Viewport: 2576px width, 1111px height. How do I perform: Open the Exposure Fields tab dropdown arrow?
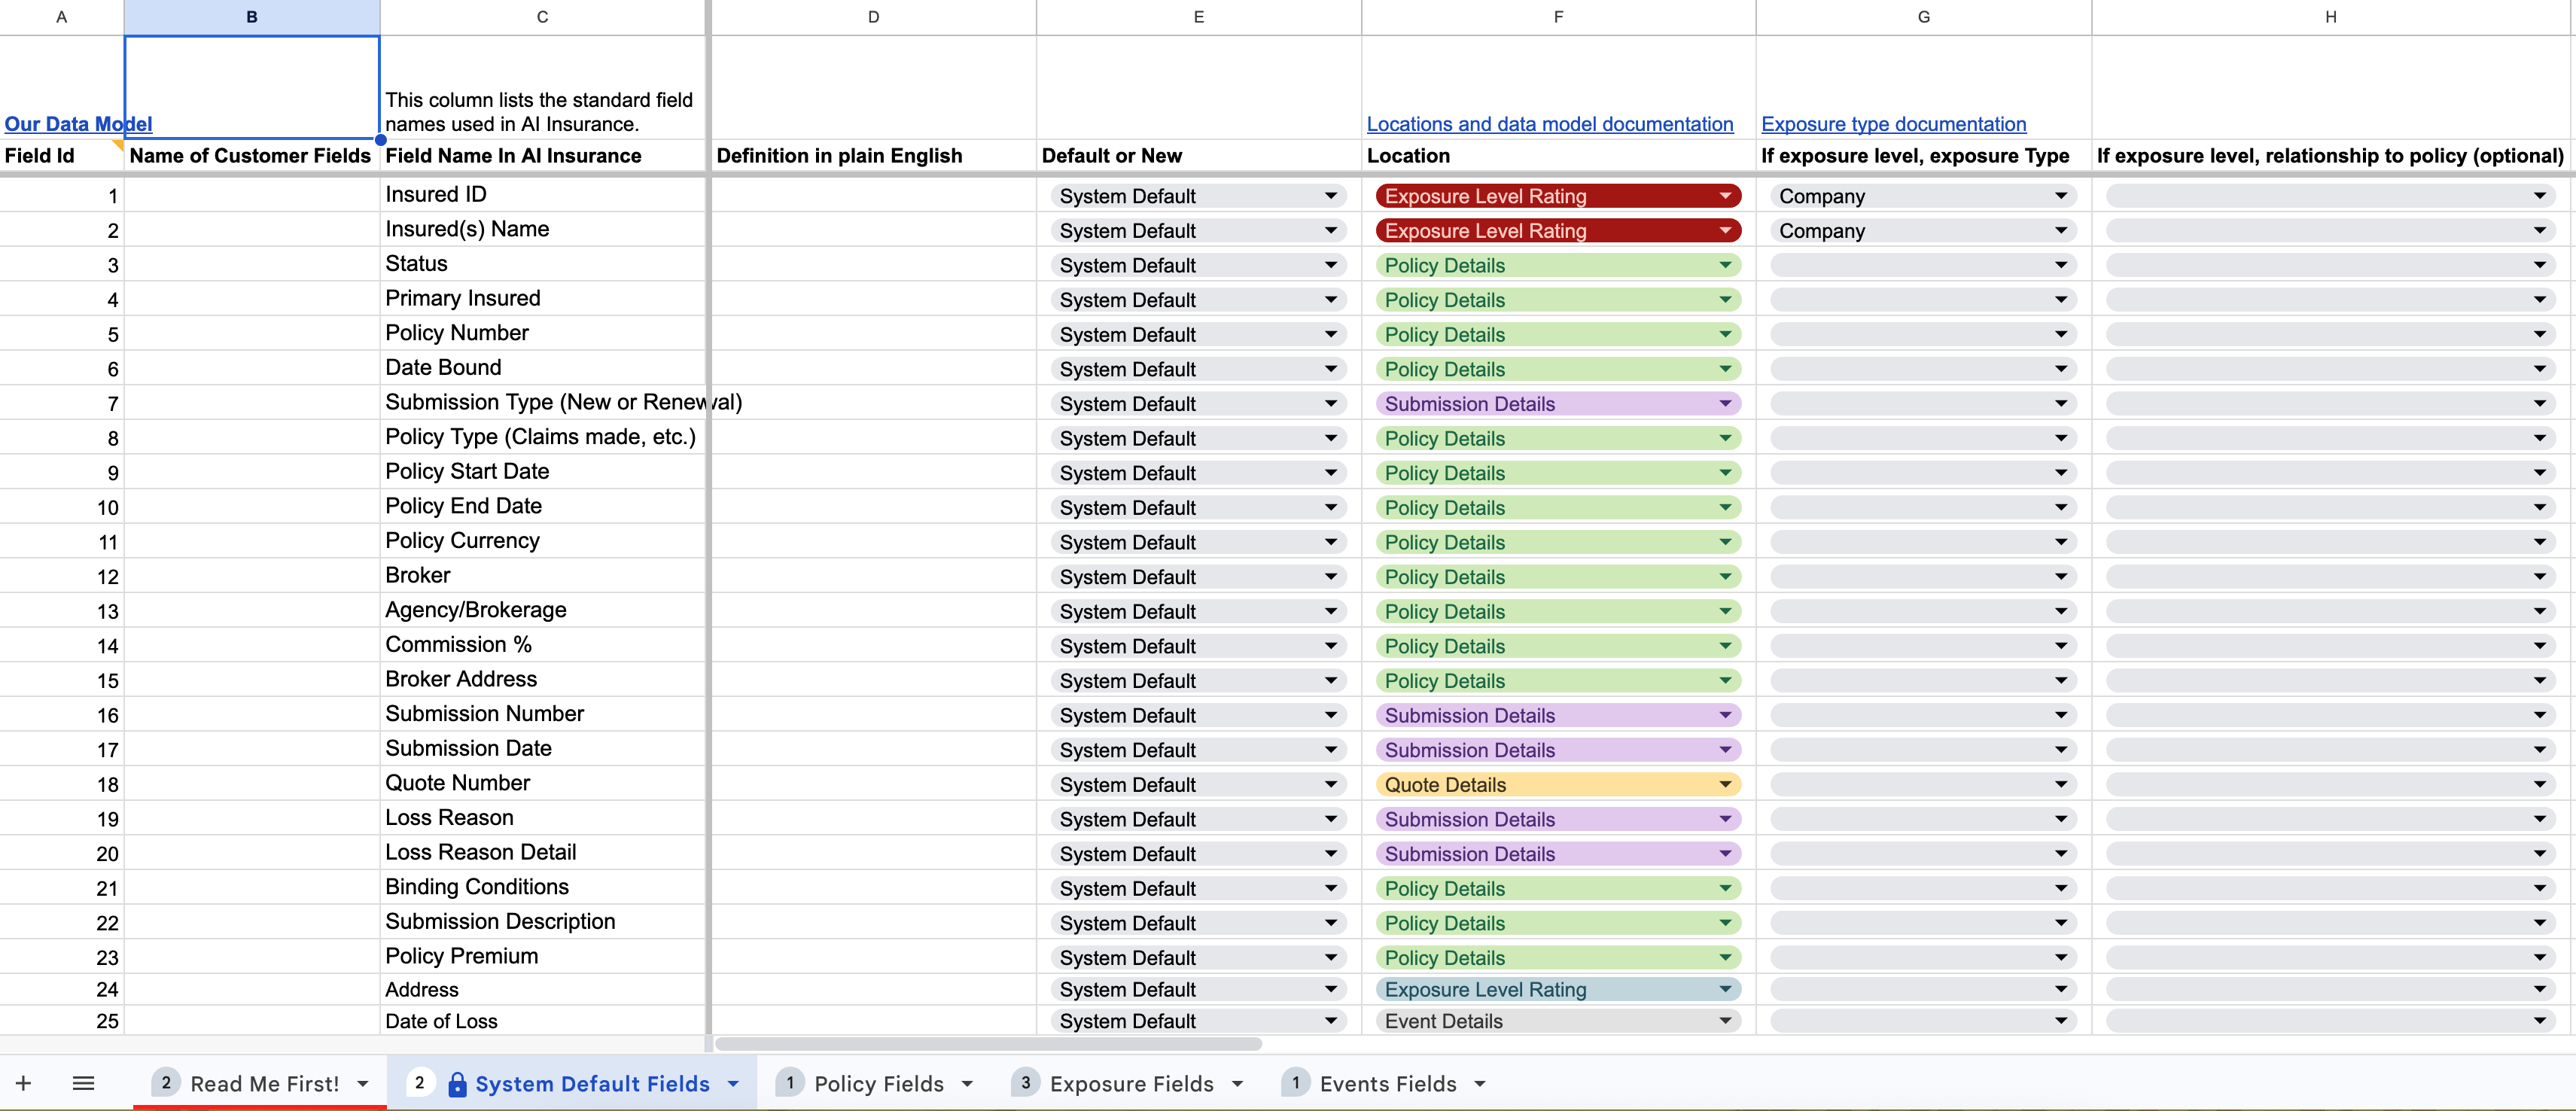pyautogui.click(x=1240, y=1083)
